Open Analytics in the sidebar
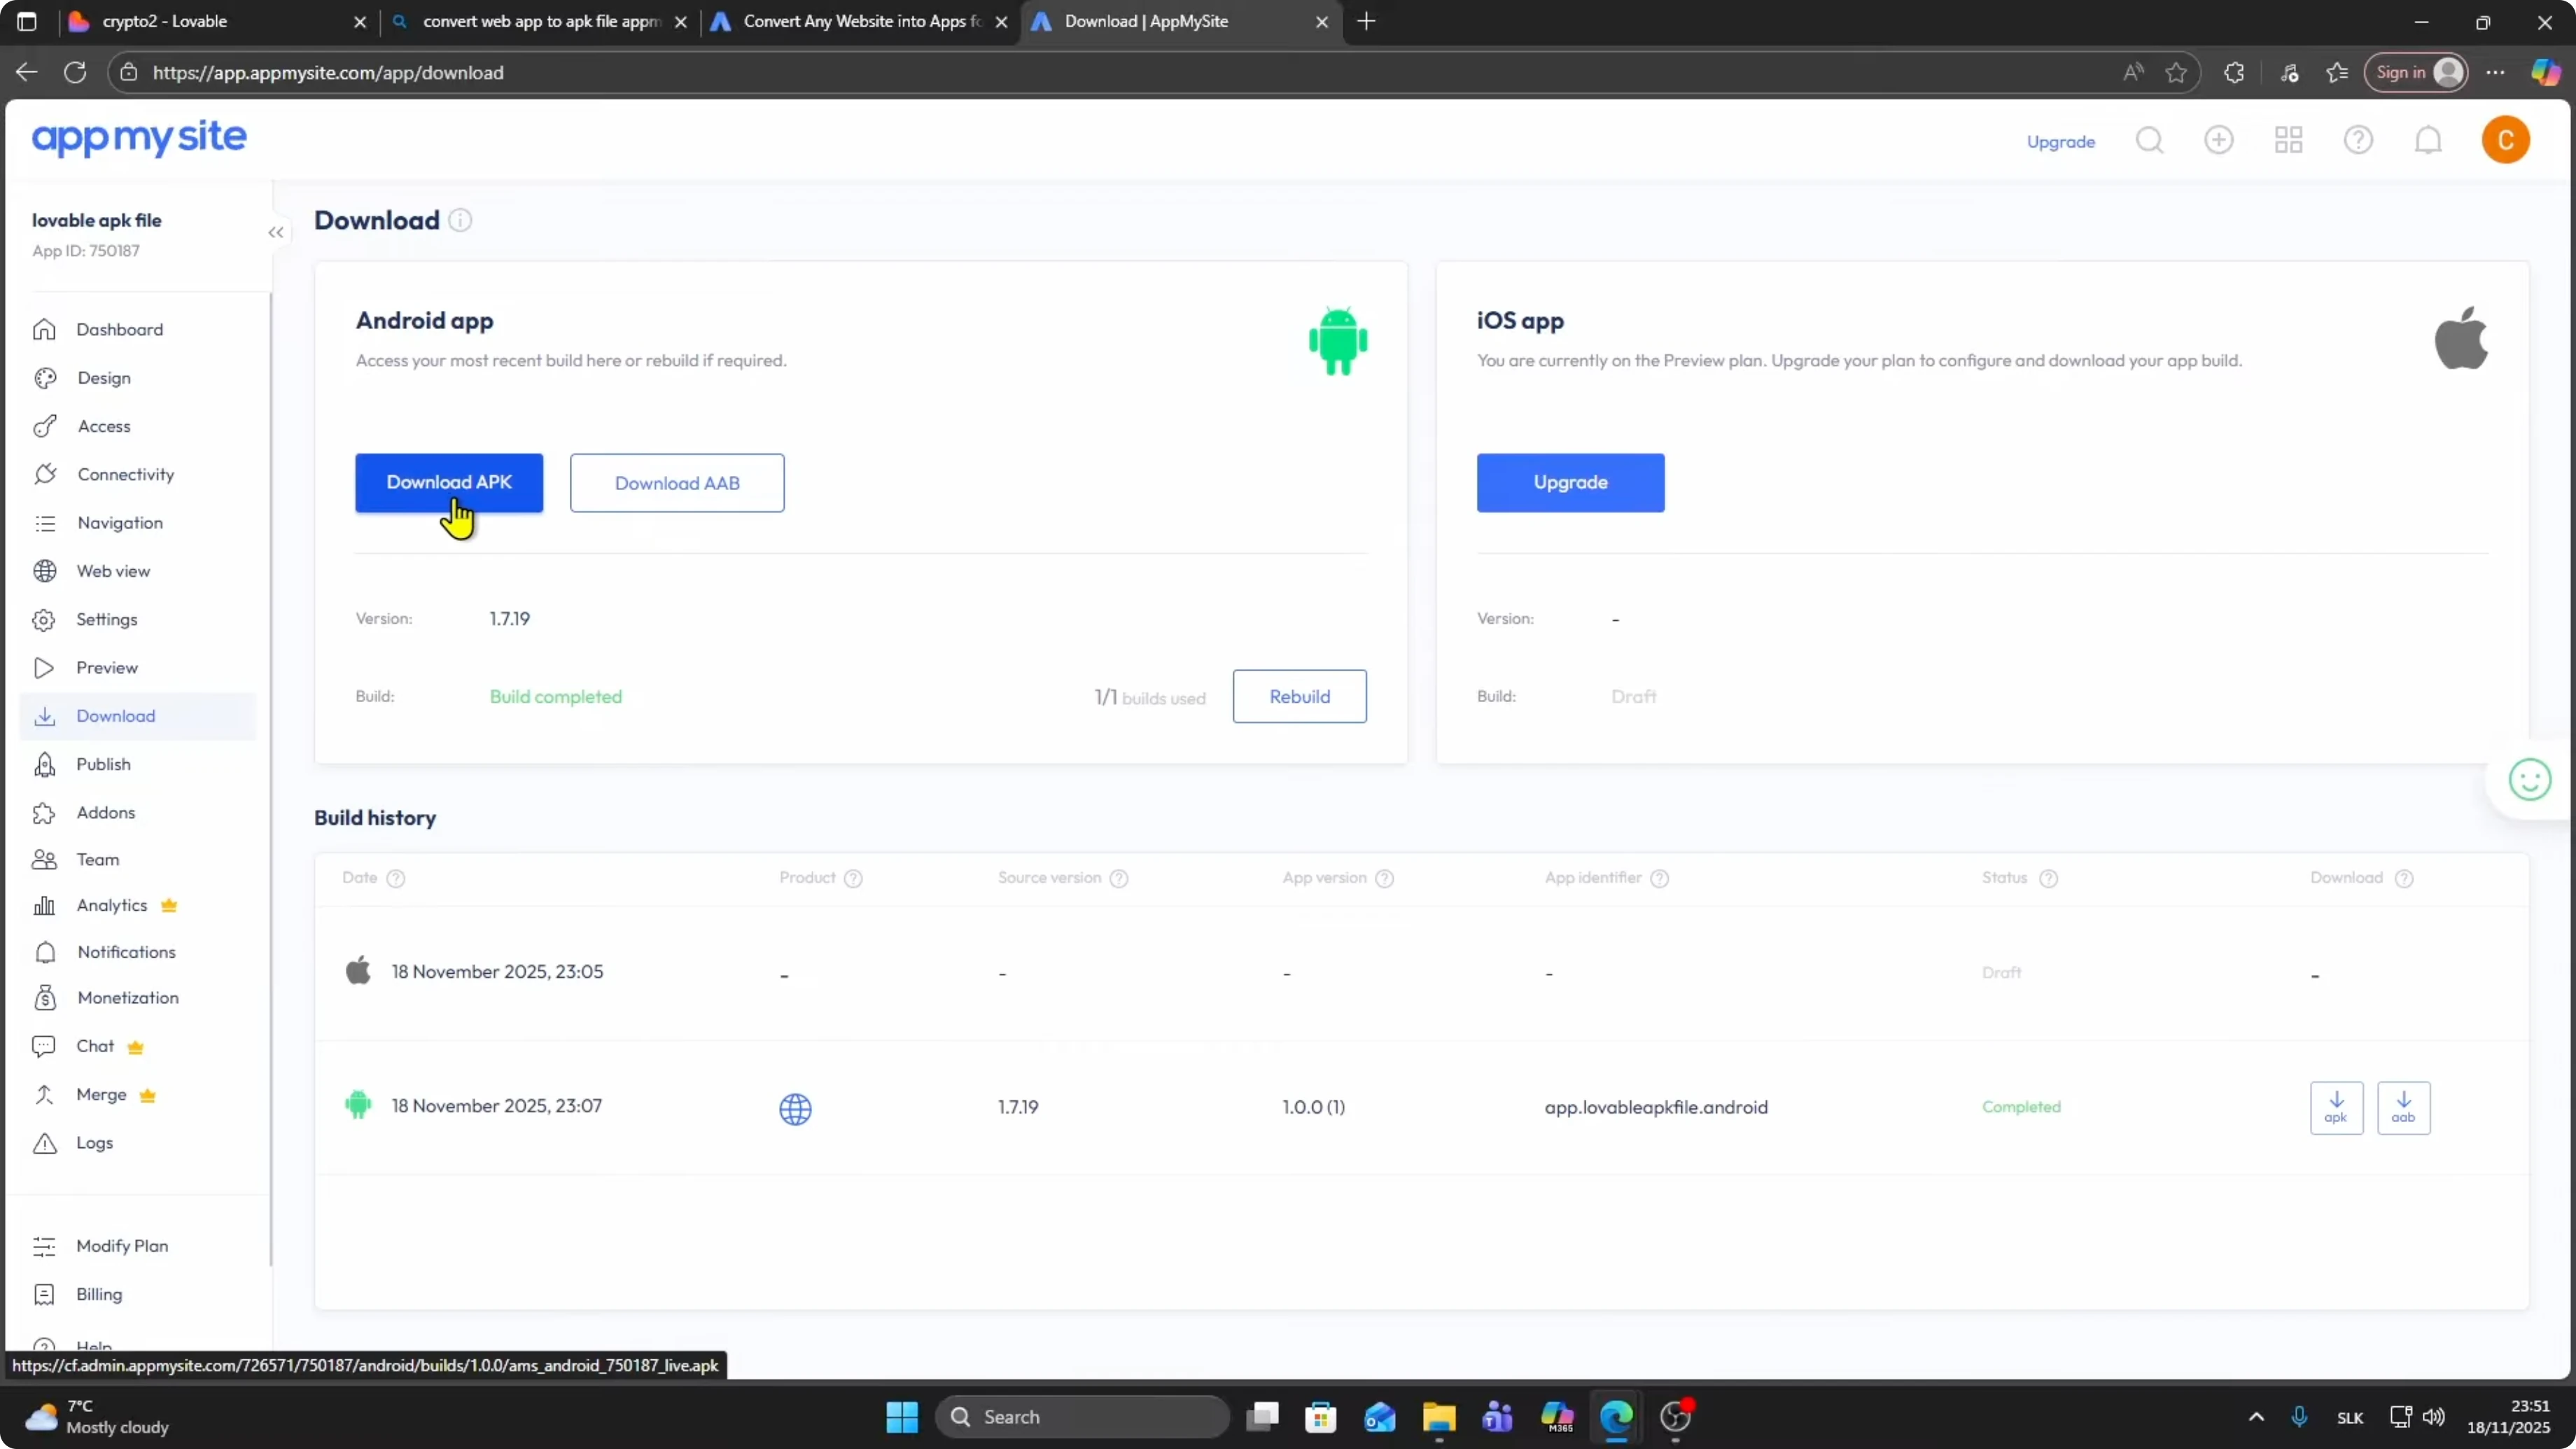This screenshot has height=1449, width=2576. click(138, 905)
